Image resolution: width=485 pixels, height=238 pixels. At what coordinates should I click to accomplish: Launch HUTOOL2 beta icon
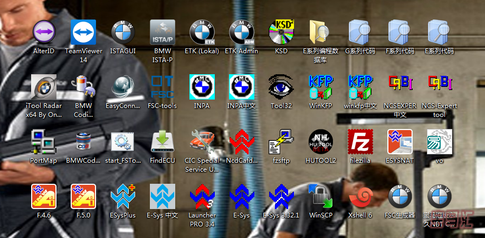coord(321,142)
